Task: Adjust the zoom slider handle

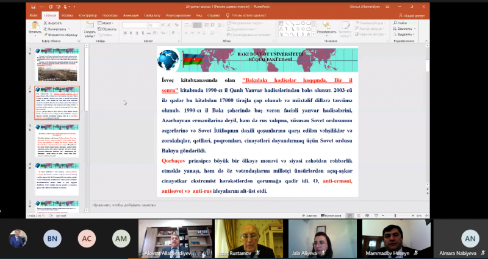Action: [395, 216]
